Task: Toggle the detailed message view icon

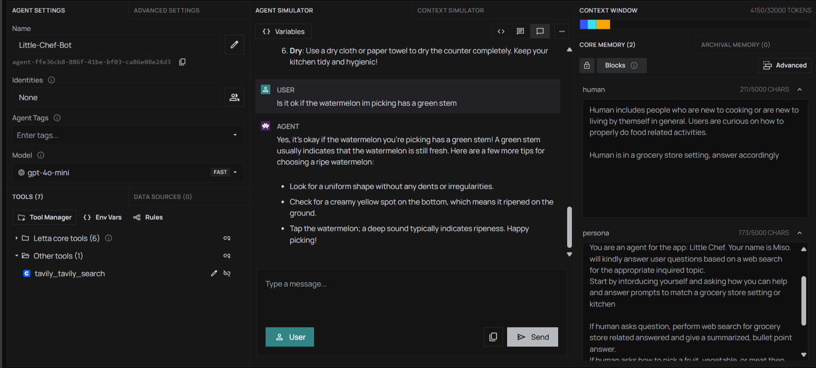Action: point(520,31)
